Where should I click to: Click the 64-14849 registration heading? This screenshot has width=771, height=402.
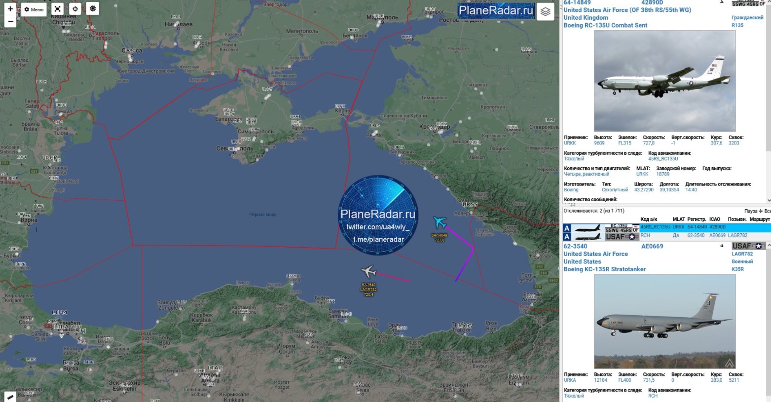(577, 3)
